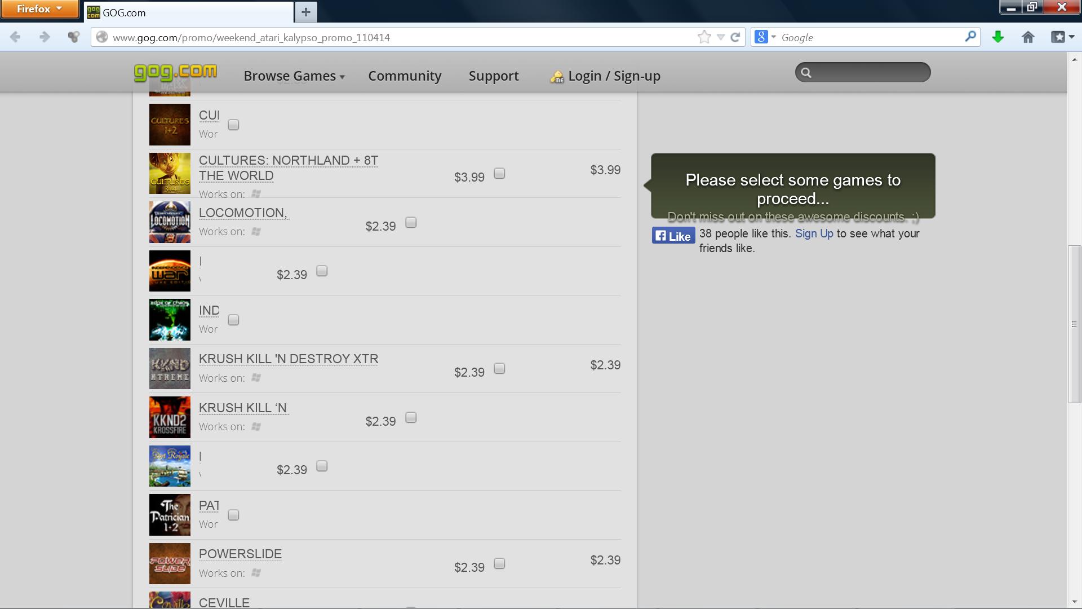Click the gog.com logo
This screenshot has width=1082, height=609.
[x=175, y=72]
